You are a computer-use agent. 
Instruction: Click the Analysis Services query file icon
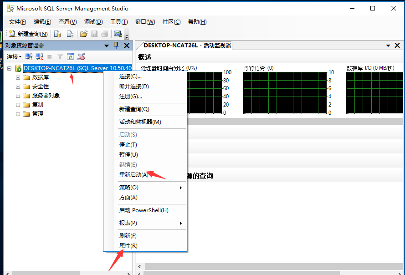coord(70,34)
